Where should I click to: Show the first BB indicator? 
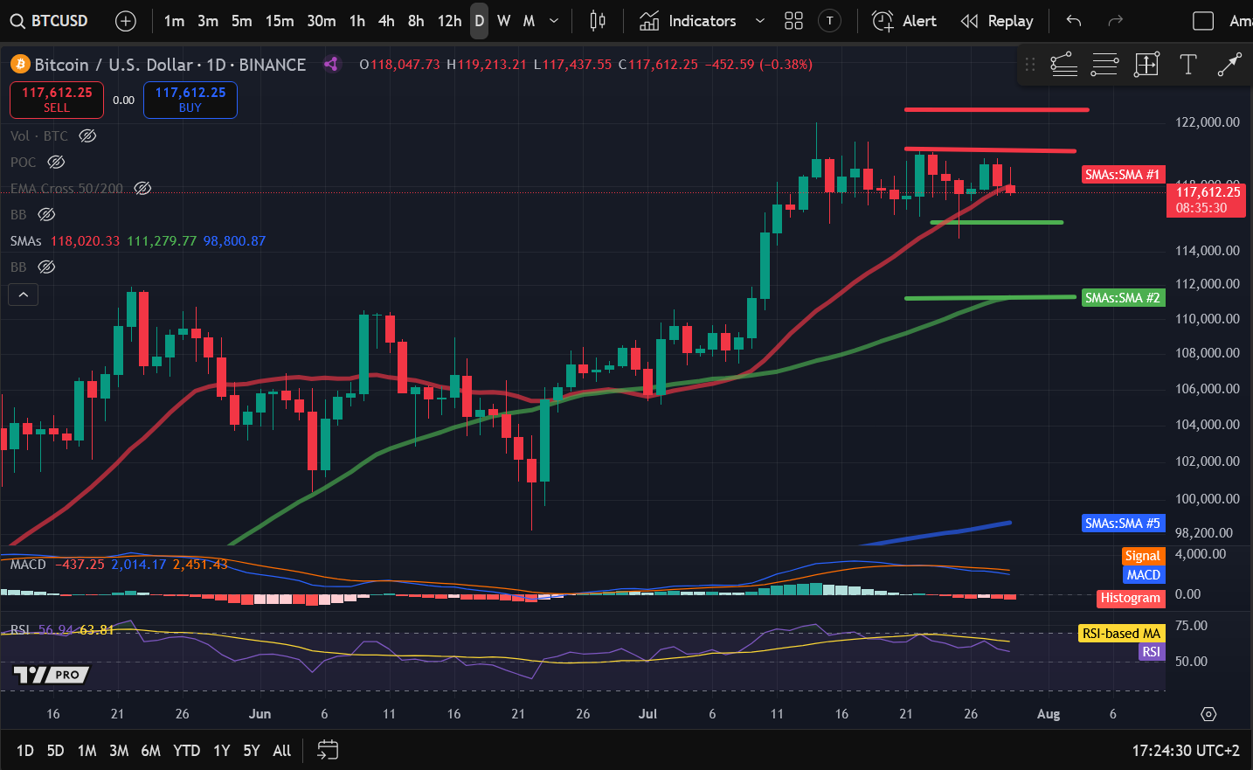tap(46, 214)
